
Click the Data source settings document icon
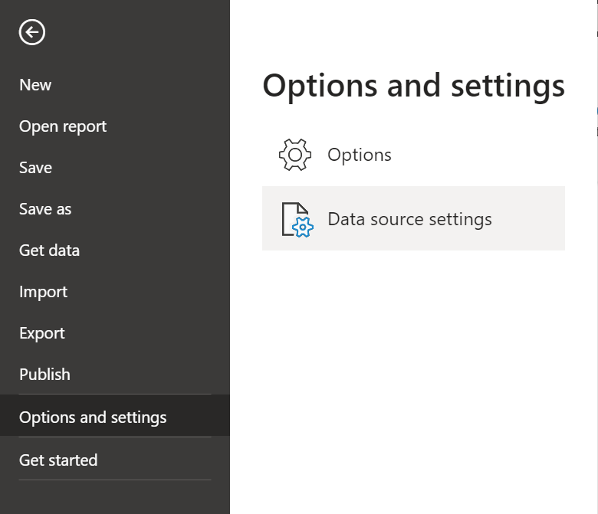pos(296,219)
